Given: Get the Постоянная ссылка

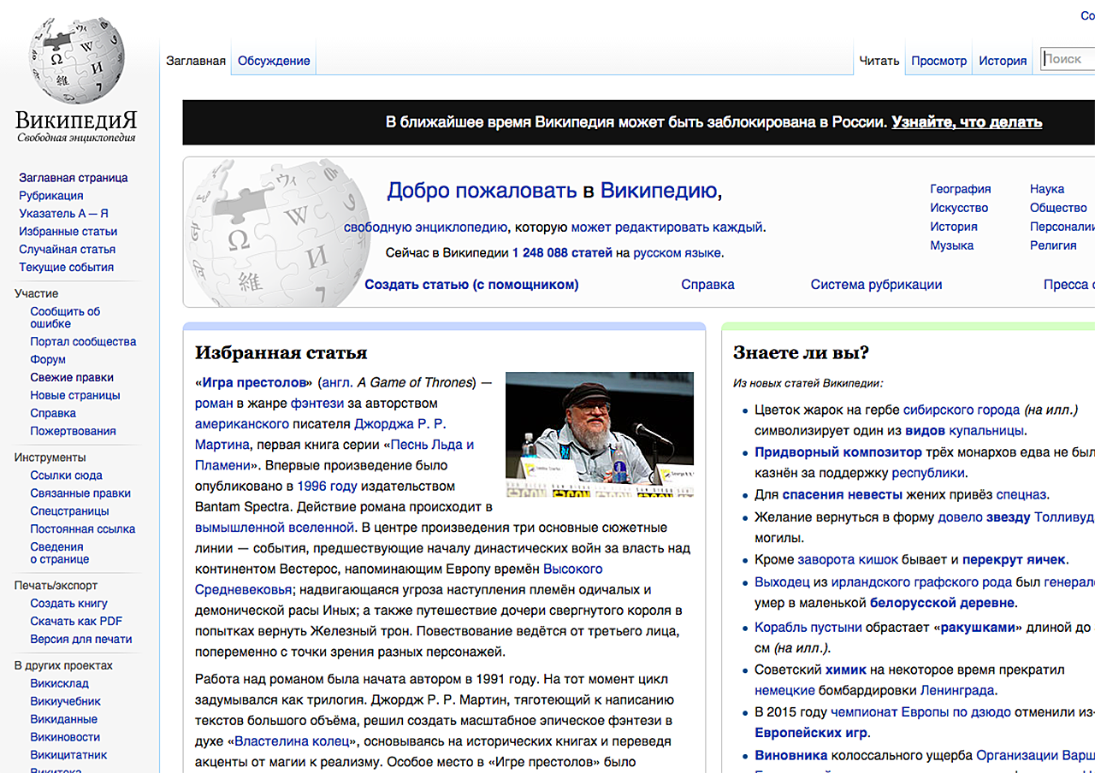Looking at the screenshot, I should pos(83,529).
